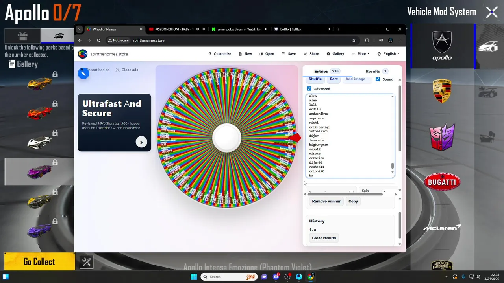Click the gift box tab in game

pyautogui.click(x=22, y=36)
